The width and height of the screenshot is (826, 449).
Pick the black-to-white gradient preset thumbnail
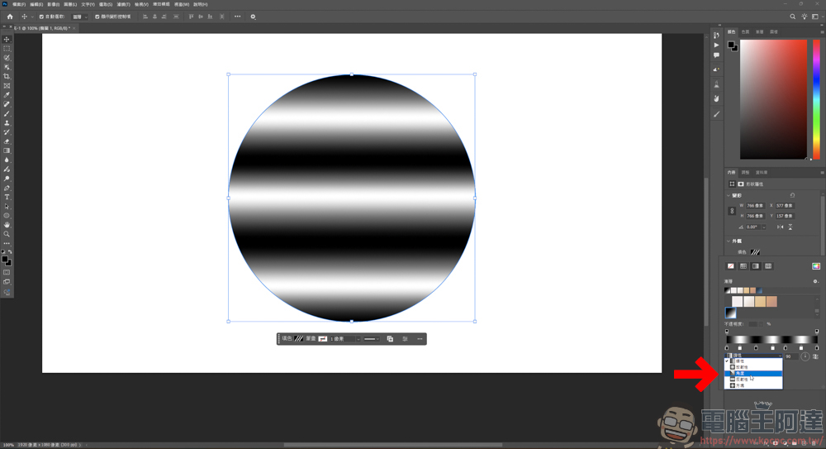tap(731, 313)
